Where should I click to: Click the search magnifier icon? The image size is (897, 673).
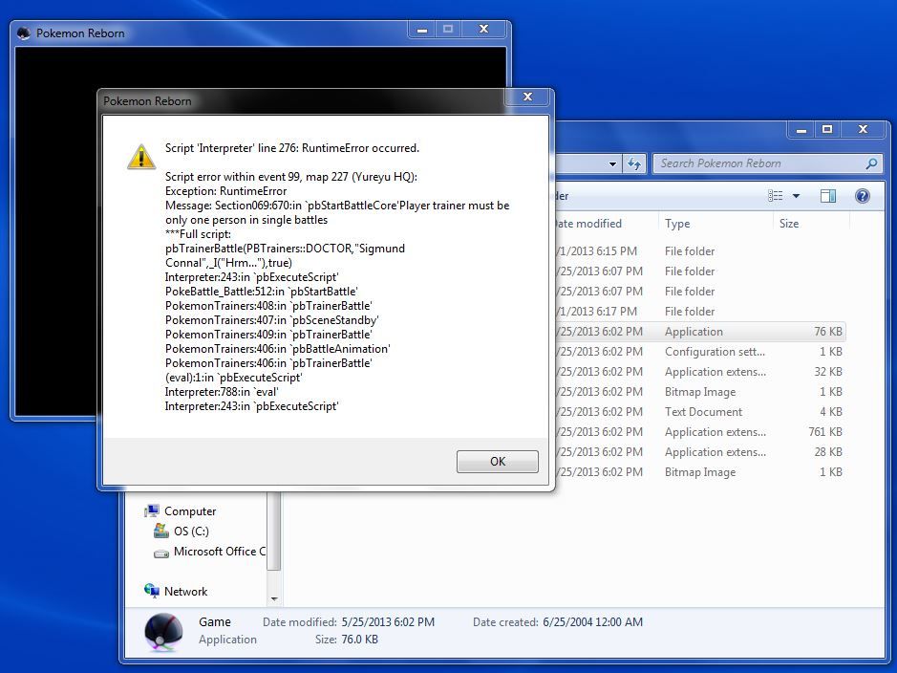click(x=871, y=163)
